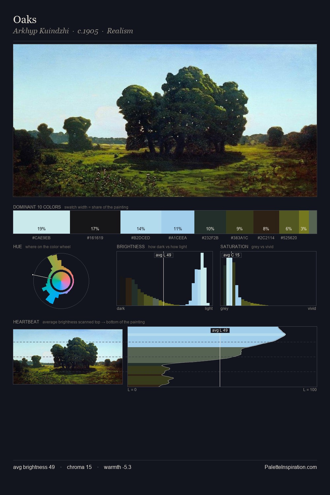Click the 'dark' axis label
Viewport: 330px width, 495px height.
(x=121, y=309)
